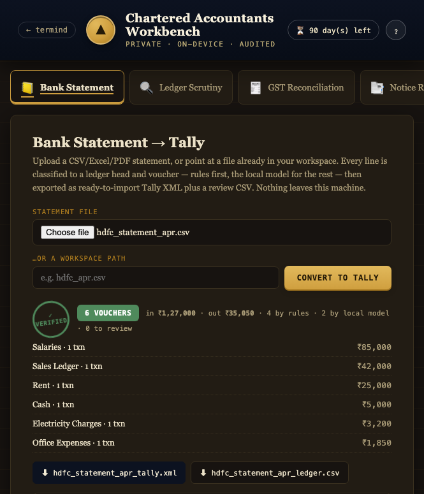Image resolution: width=424 pixels, height=494 pixels.
Task: Click the STATEMENT FILE label
Action: coord(65,212)
